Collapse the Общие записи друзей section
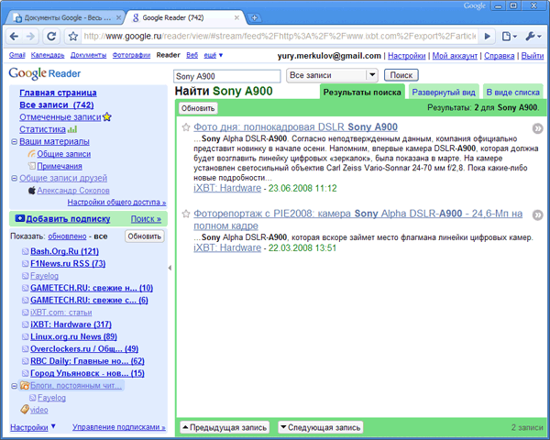This screenshot has width=550, height=440. tap(14, 178)
